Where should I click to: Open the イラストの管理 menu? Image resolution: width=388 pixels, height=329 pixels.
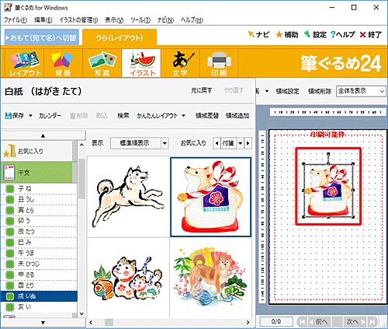[78, 20]
